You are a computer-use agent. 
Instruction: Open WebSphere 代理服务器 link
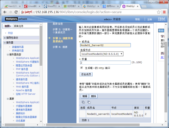point(28,62)
